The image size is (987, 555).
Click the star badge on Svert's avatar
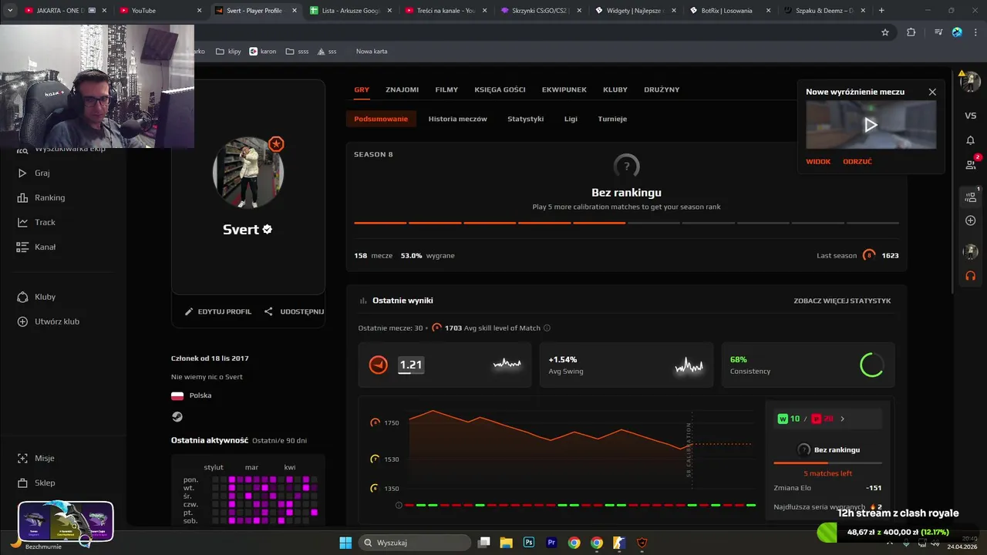(x=276, y=144)
